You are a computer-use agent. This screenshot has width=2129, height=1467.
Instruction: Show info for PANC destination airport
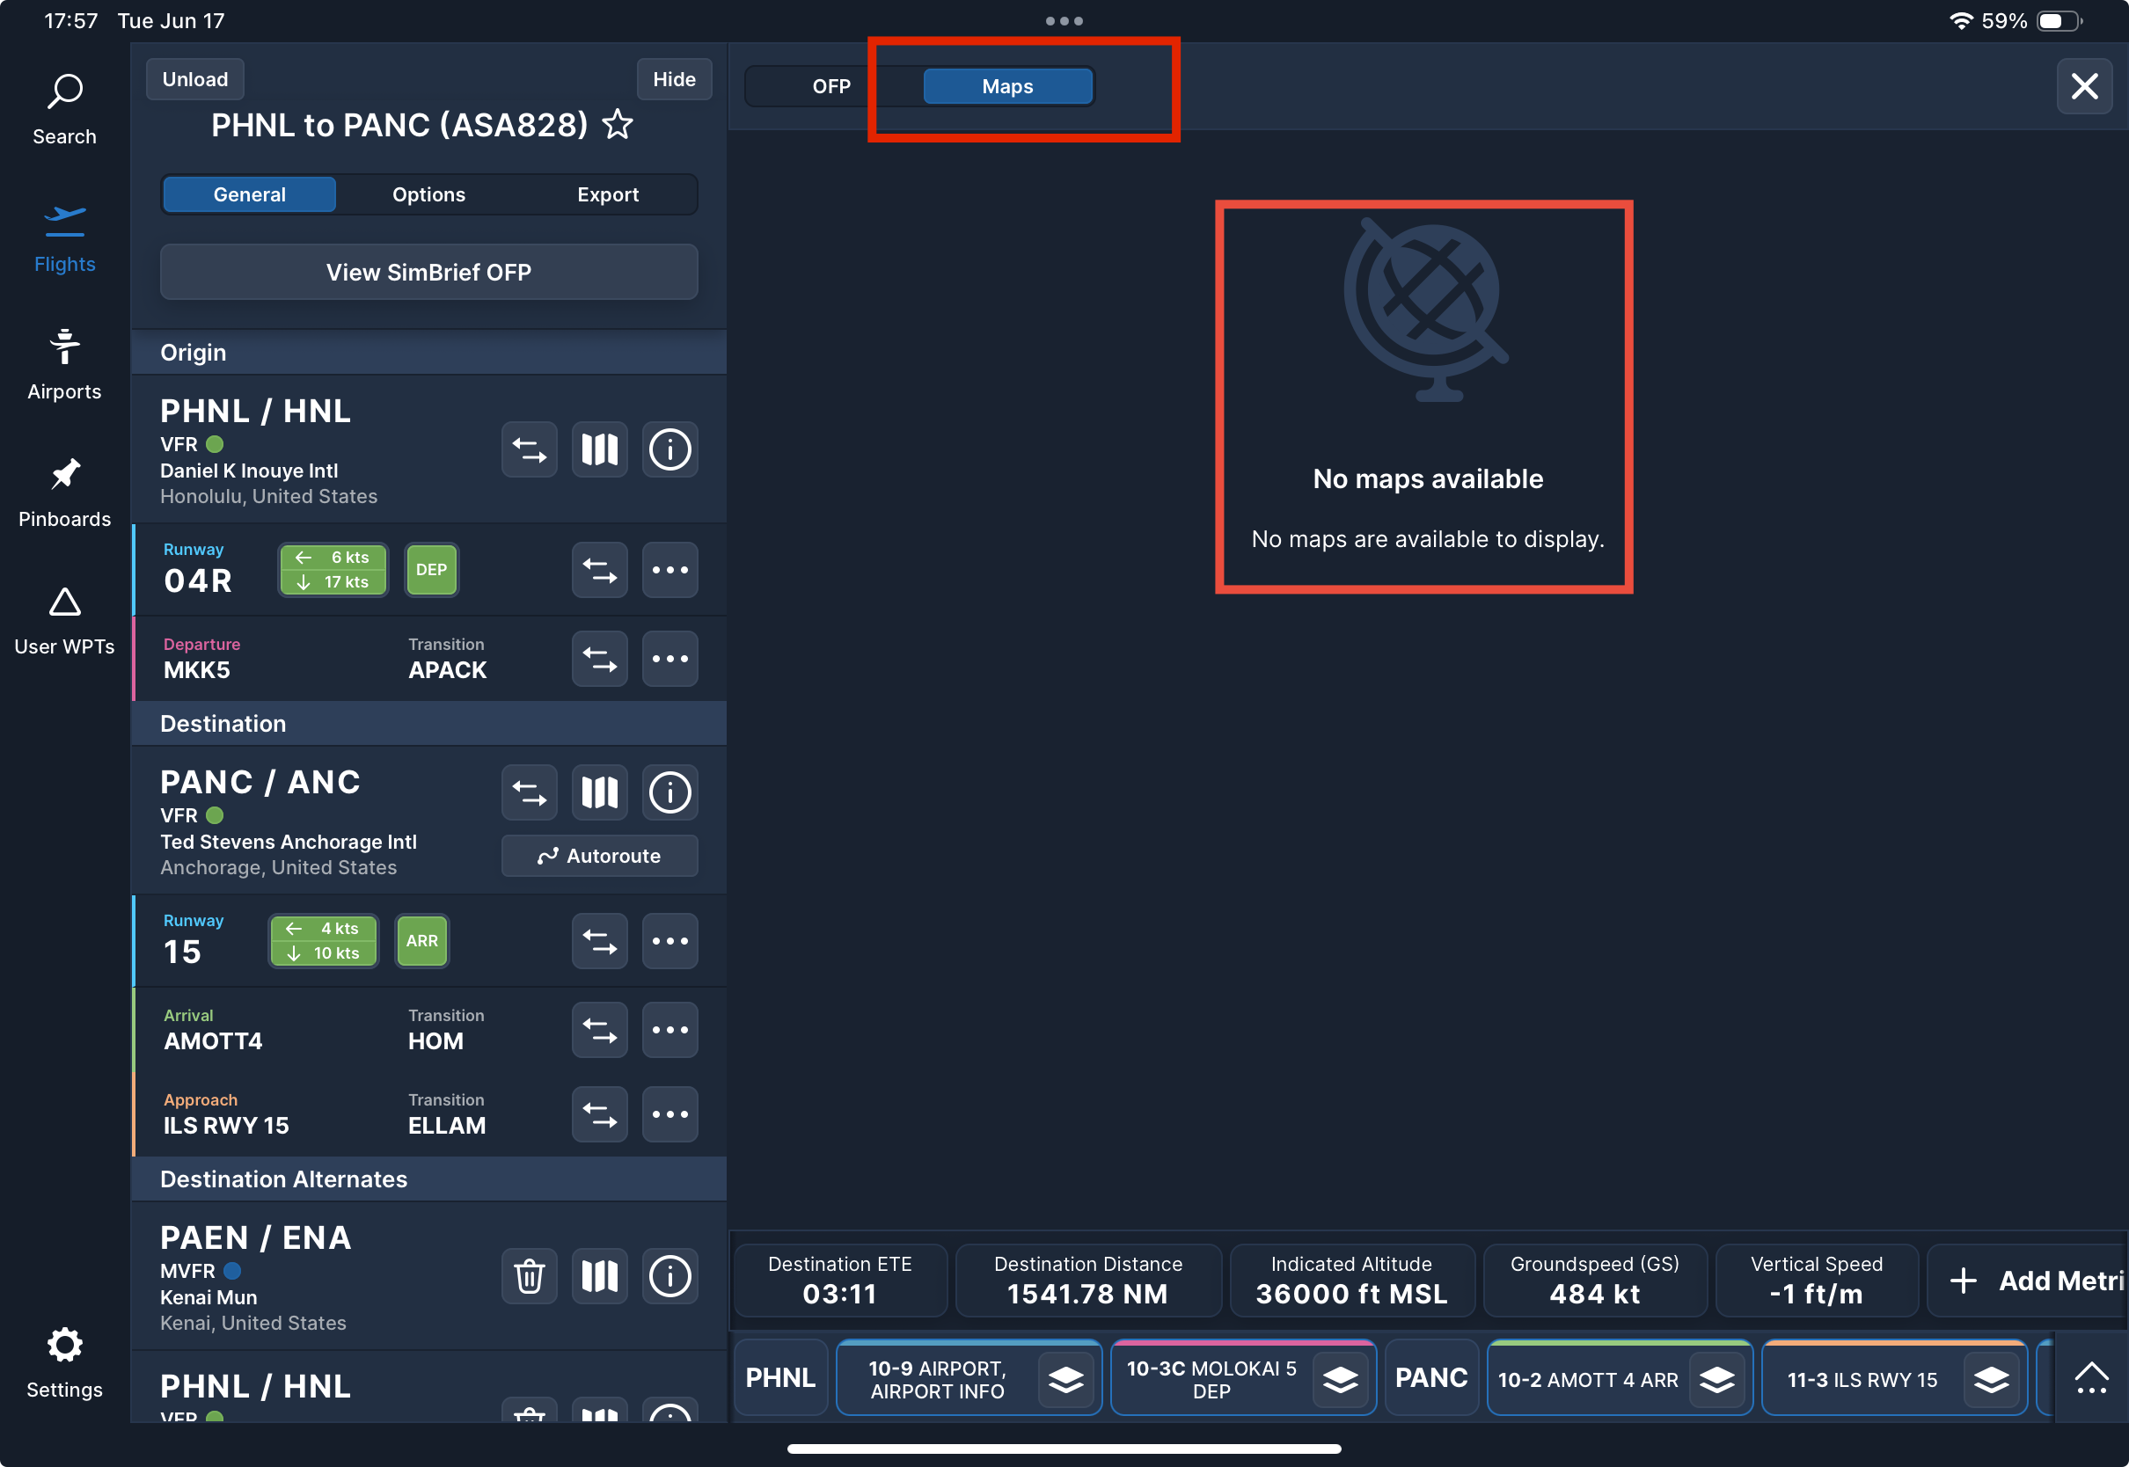[669, 792]
